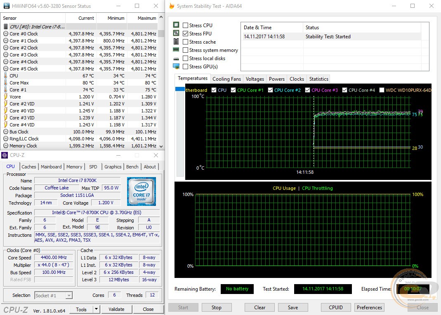Toggle CPU Core #1 graph checkbox
The width and height of the screenshot is (441, 315).
click(233, 90)
